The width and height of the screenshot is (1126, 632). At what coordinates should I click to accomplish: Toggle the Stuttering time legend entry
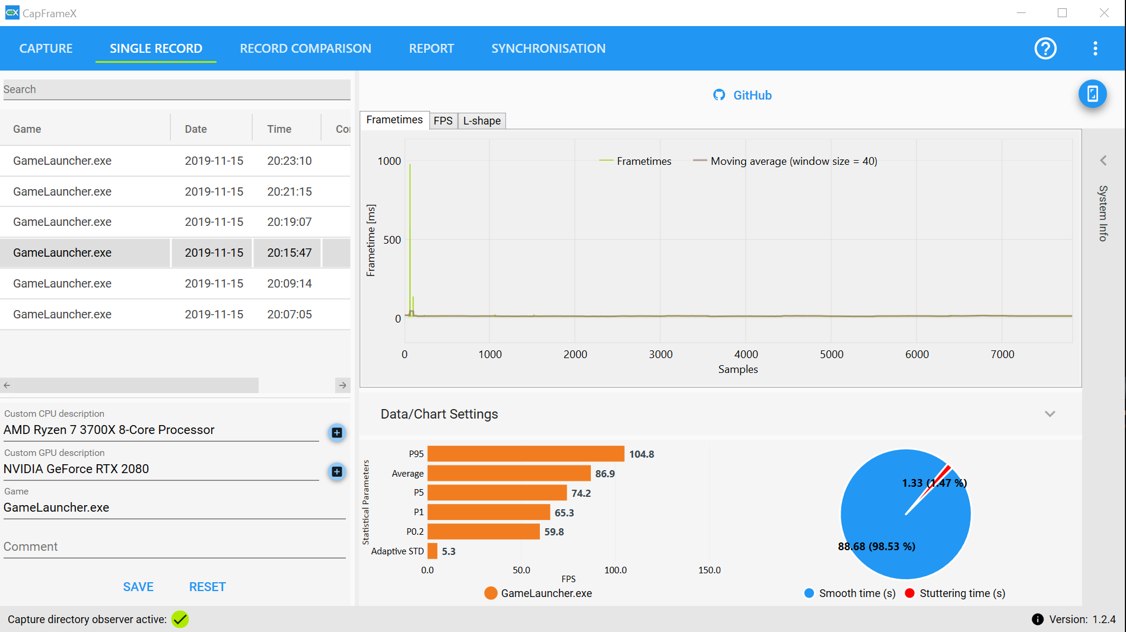pyautogui.click(x=955, y=593)
